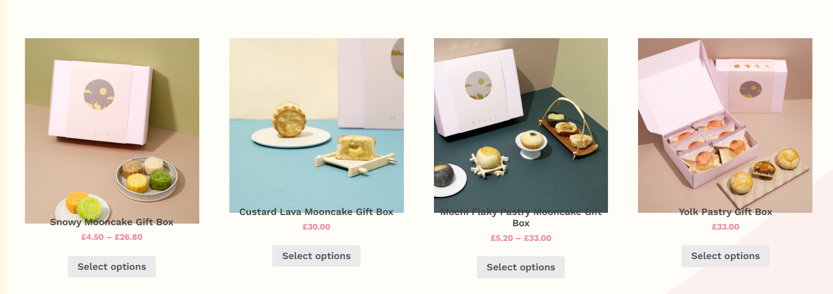Viewport: 833px width, 294px height.
Task: Click the £33.00 price label
Action: (x=725, y=227)
